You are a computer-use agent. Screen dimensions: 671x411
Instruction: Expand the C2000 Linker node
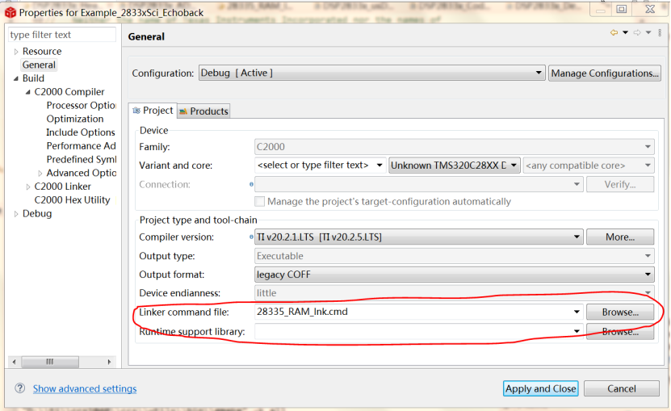coord(28,187)
